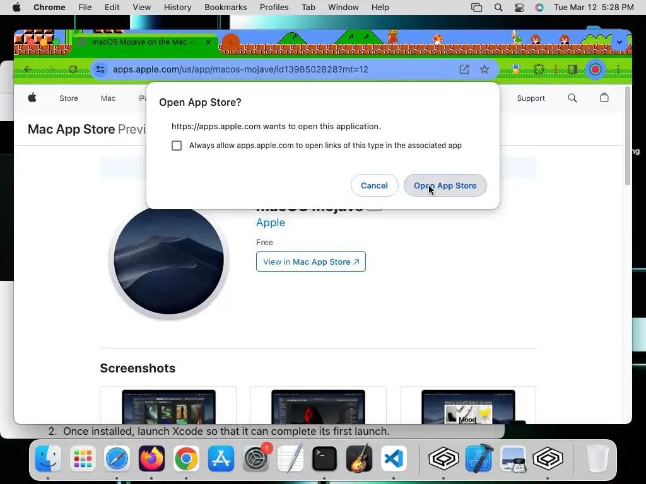This screenshot has width=646, height=484.
Task: Close the macOS Mojave tab
Action: pyautogui.click(x=208, y=42)
